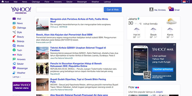Open Lainnya menu in top navigation bar
192x96 pixels.
[x=107, y=2]
